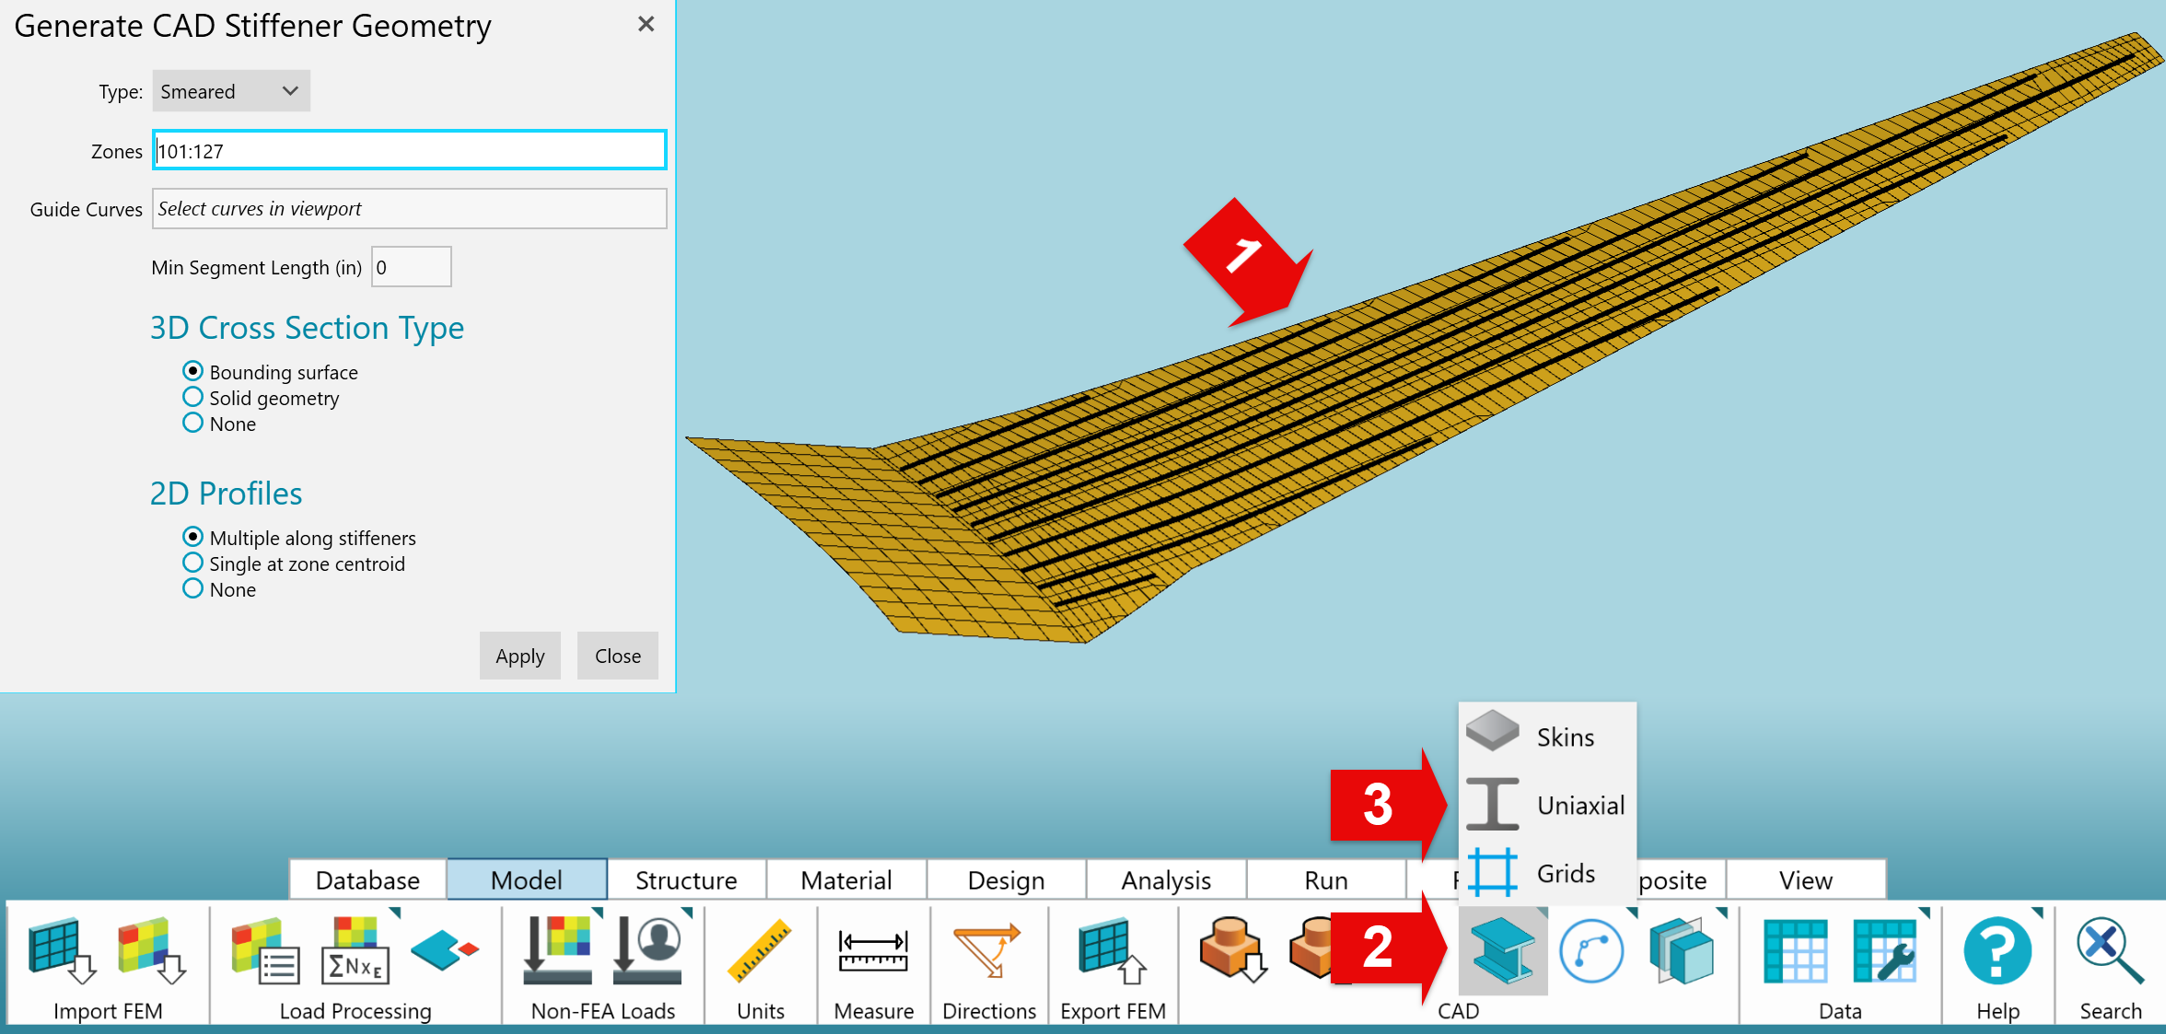
Task: Click the Apply button
Action: (520, 656)
